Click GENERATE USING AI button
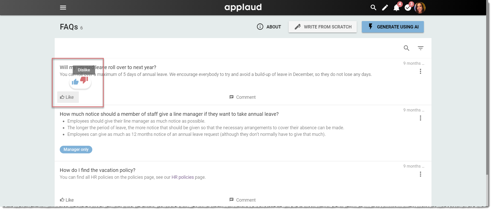The height and width of the screenshot is (211, 492). pyautogui.click(x=393, y=27)
